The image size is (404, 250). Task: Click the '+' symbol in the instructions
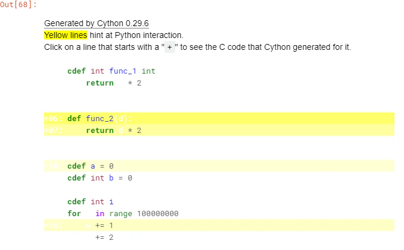(x=170, y=48)
